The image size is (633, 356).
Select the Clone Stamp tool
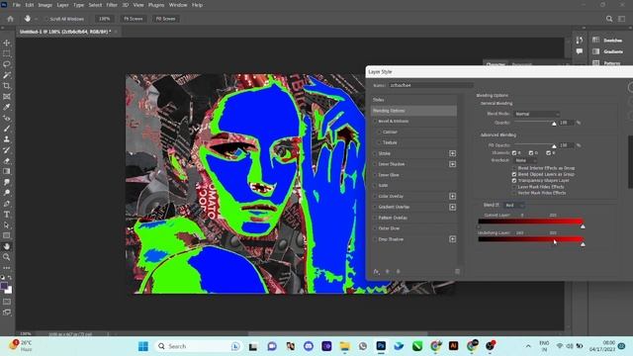coord(7,139)
